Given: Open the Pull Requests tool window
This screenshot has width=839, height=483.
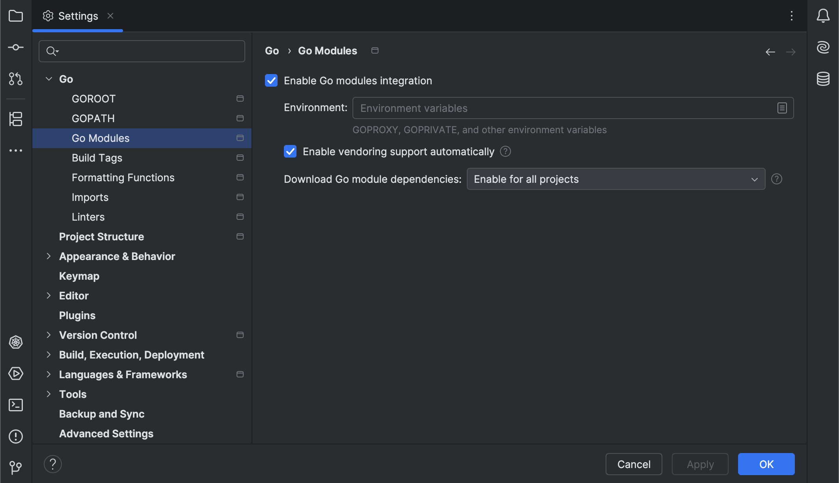Looking at the screenshot, I should (x=16, y=79).
